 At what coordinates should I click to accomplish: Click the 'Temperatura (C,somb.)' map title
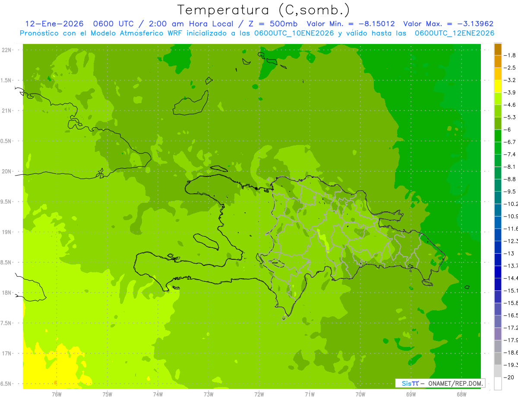264,10
